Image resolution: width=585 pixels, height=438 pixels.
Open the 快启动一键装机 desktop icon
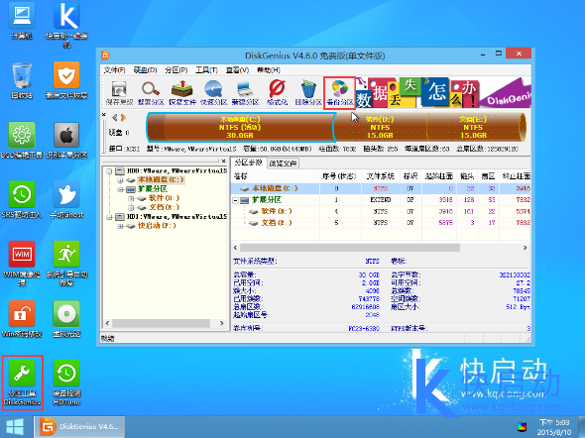pos(66,26)
